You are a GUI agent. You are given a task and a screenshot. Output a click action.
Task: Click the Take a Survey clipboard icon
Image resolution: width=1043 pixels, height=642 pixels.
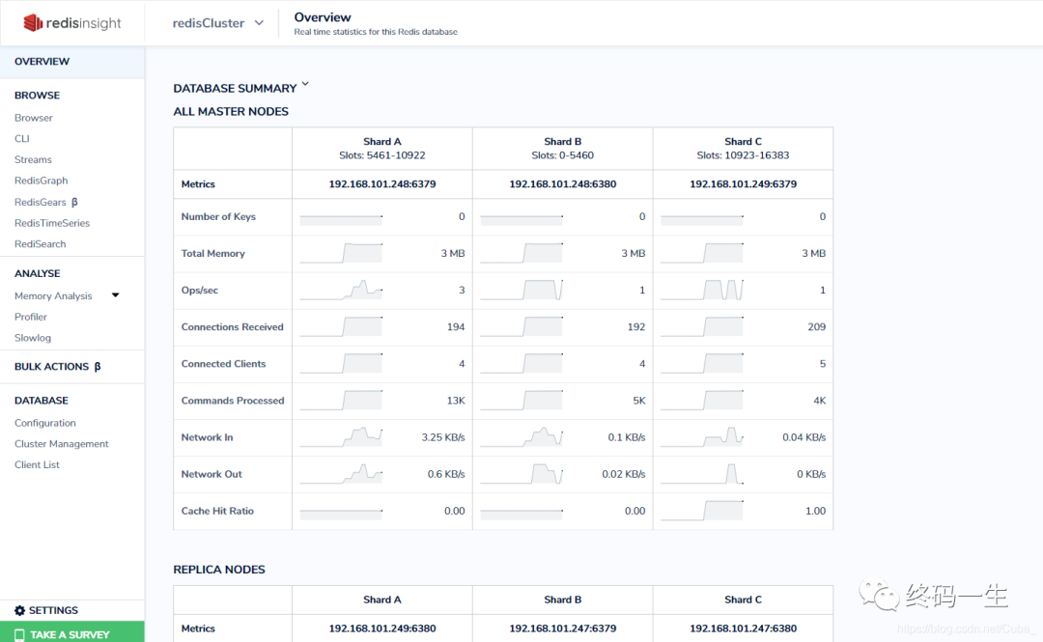(x=19, y=634)
